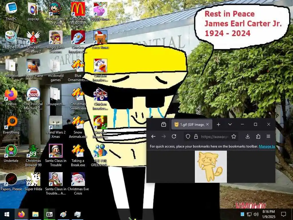Launch The Legend of Zilda shortcut
This screenshot has height=220, width=293.
56,13
